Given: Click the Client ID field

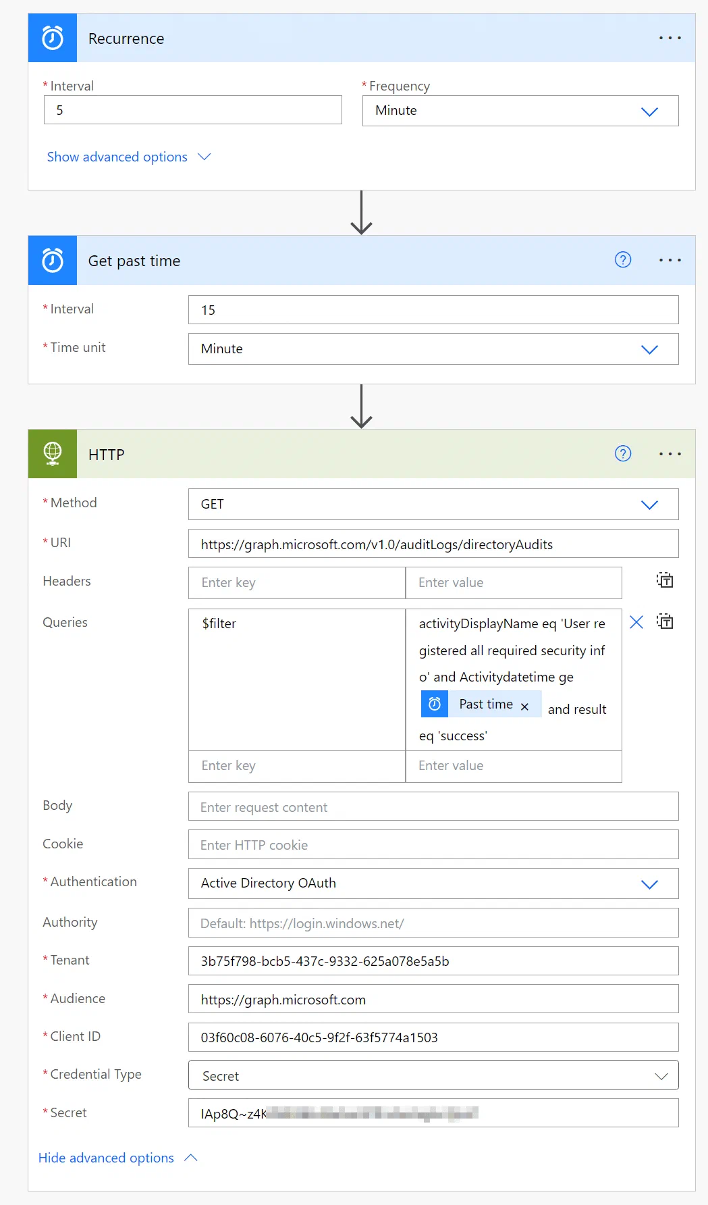Looking at the screenshot, I should click(x=433, y=1037).
